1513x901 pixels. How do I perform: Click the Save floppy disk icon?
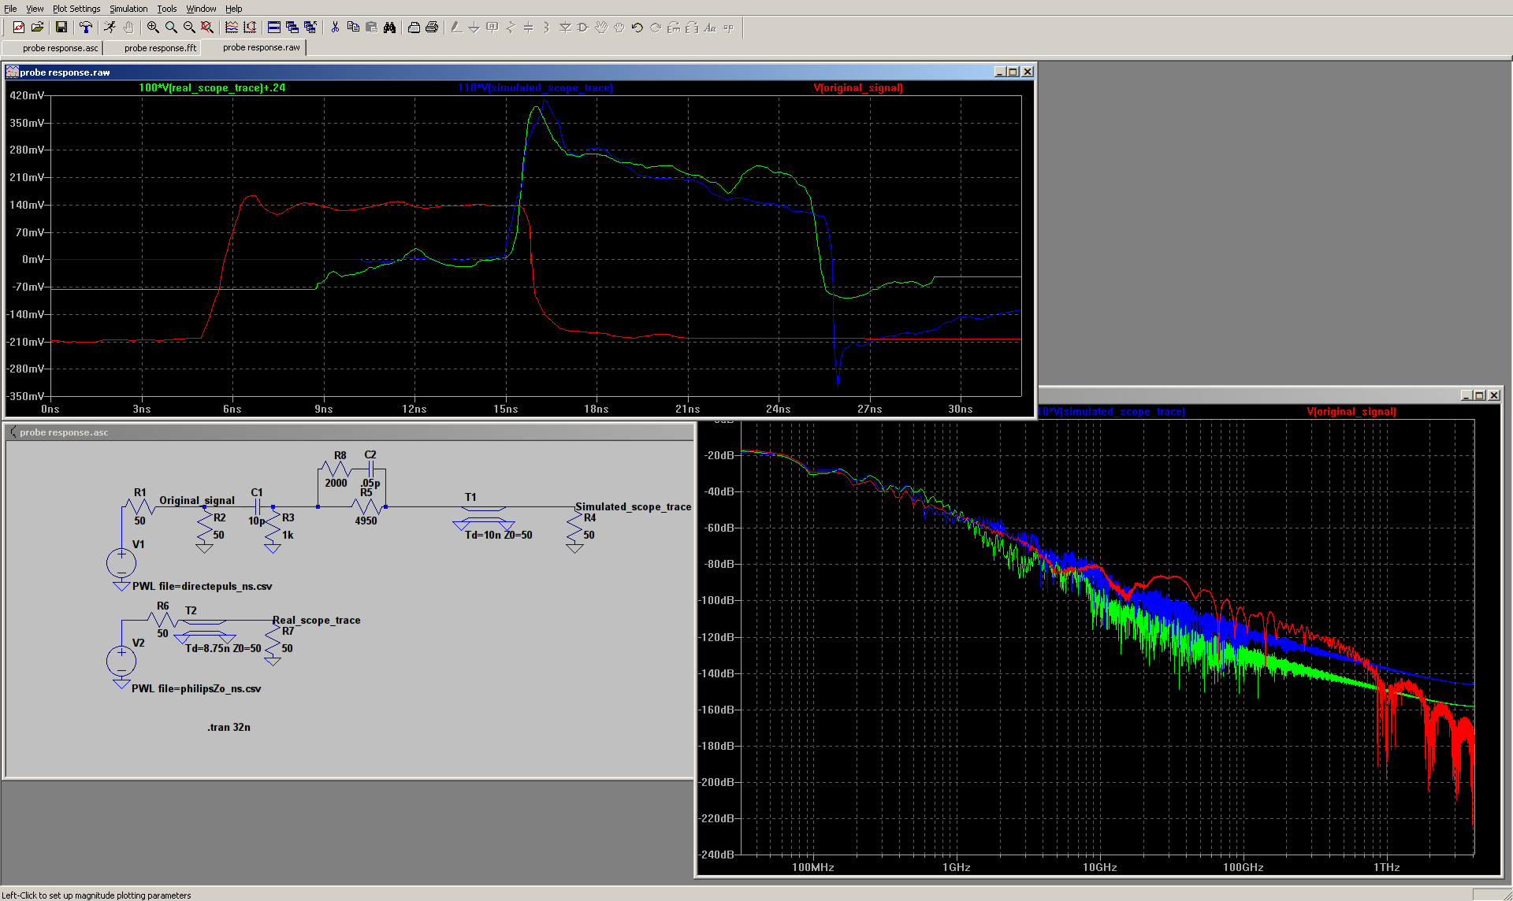(x=61, y=28)
